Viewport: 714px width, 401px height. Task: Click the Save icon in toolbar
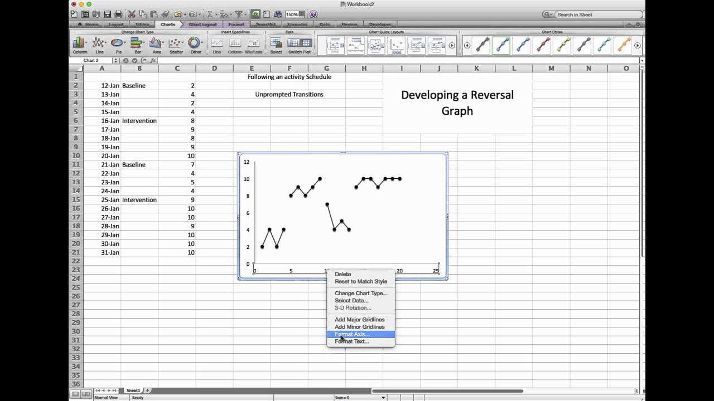click(x=107, y=14)
